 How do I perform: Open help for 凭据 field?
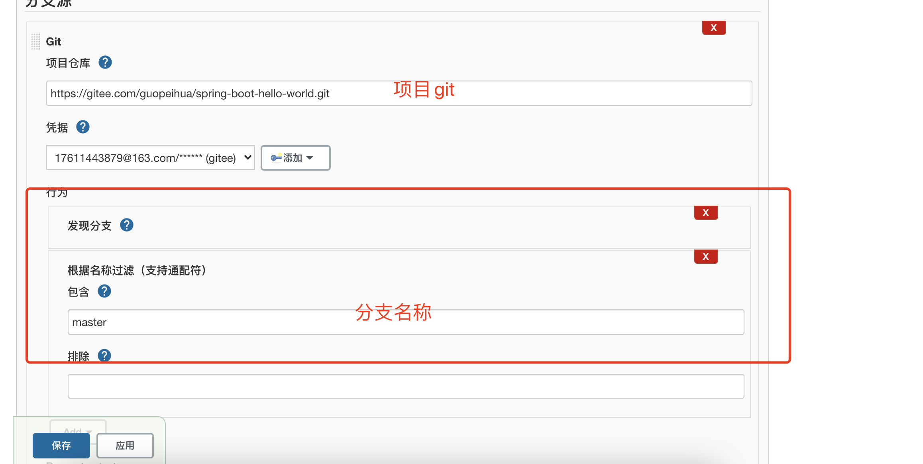pos(83,127)
